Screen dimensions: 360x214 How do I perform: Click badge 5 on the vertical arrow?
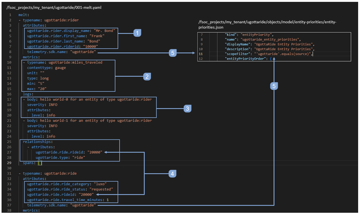coord(274,86)
